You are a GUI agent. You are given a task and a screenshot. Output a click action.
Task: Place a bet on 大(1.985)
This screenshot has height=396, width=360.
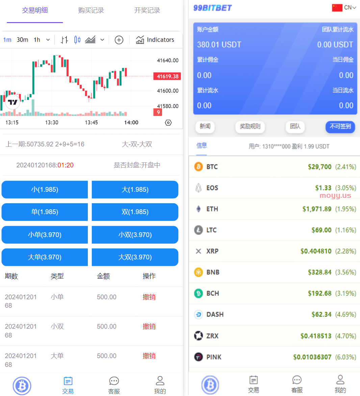(135, 189)
